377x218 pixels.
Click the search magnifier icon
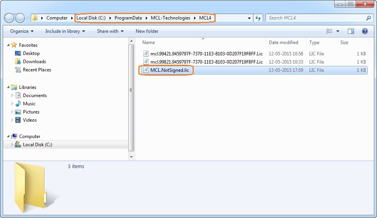click(x=368, y=18)
